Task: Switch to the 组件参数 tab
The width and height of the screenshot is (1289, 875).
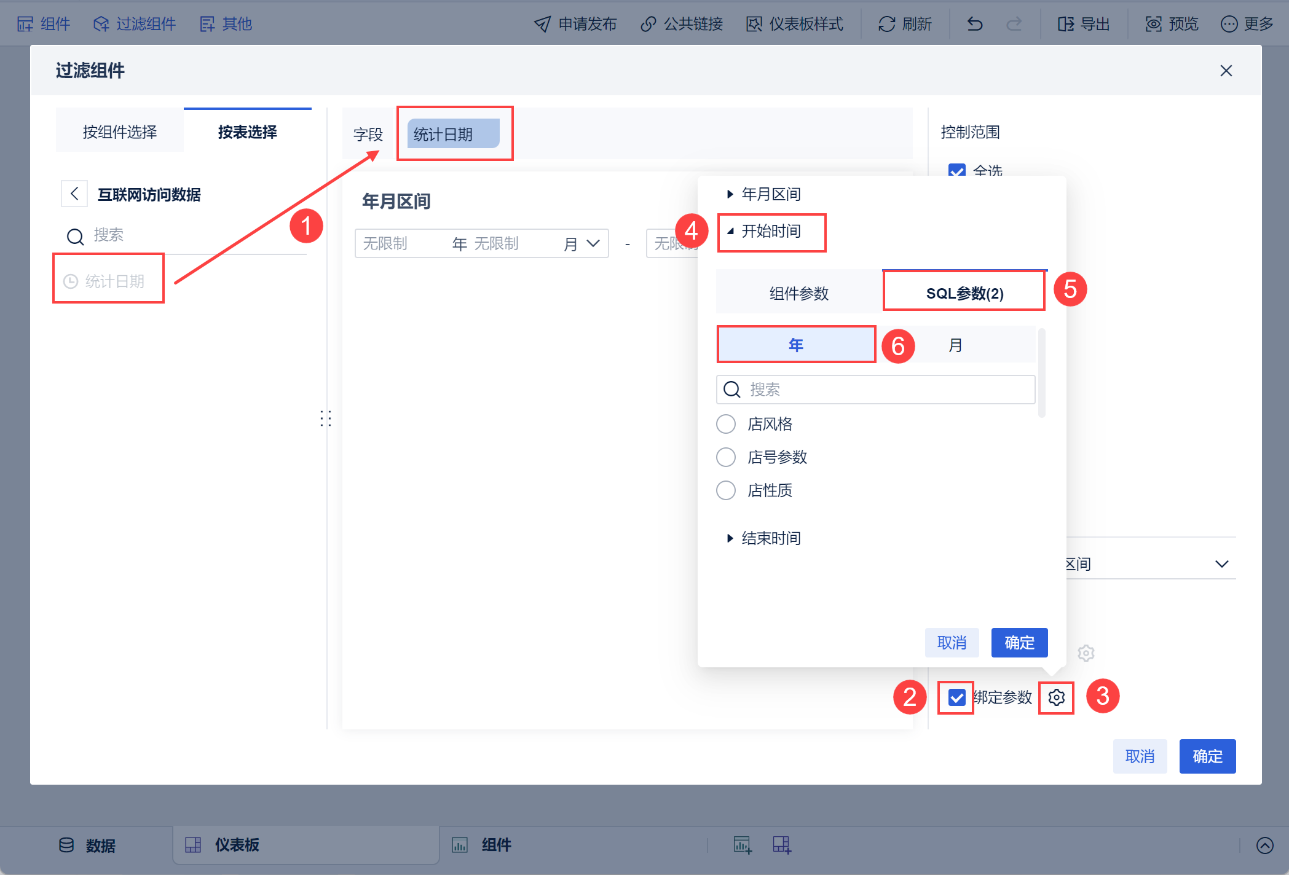Action: 798,293
